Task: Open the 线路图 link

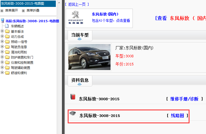Action: tap(177, 116)
